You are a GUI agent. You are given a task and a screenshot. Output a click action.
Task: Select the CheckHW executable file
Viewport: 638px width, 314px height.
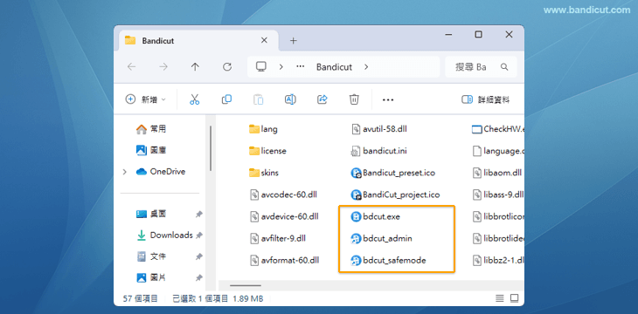coord(497,129)
